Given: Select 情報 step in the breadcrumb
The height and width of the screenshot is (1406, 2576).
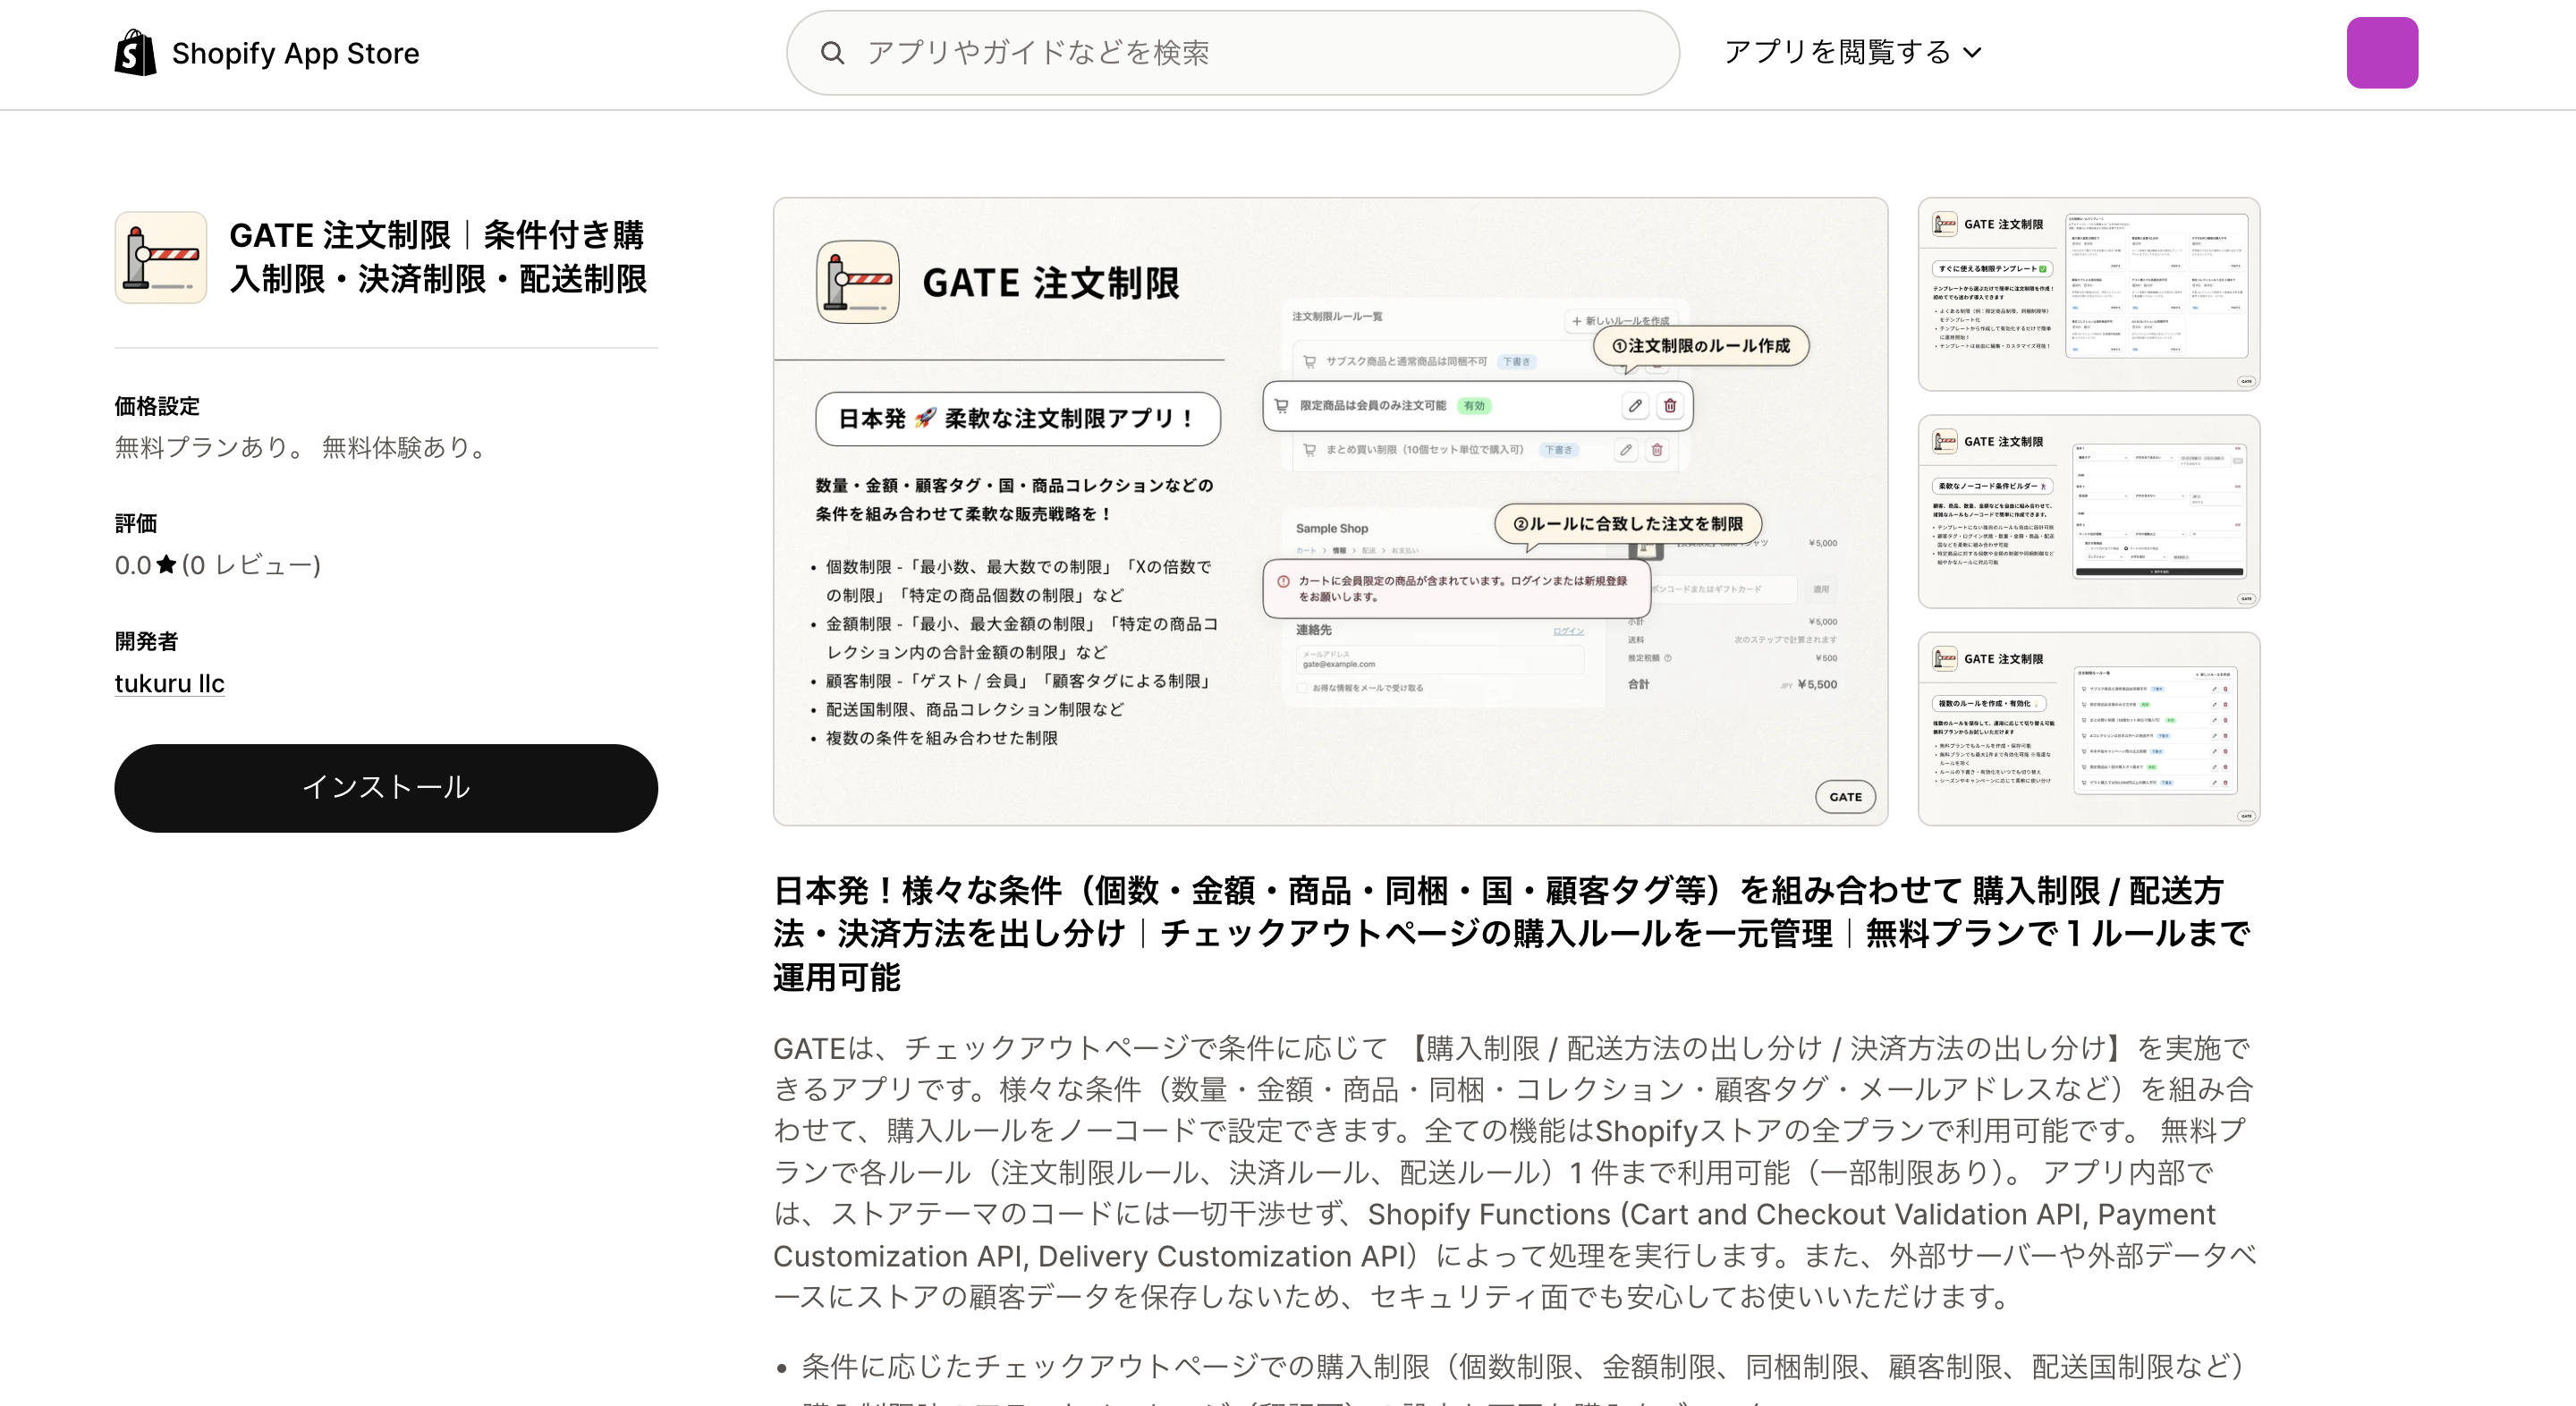Looking at the screenshot, I should click(x=1340, y=551).
